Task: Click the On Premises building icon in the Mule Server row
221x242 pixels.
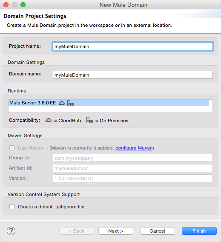Action: tap(71, 103)
